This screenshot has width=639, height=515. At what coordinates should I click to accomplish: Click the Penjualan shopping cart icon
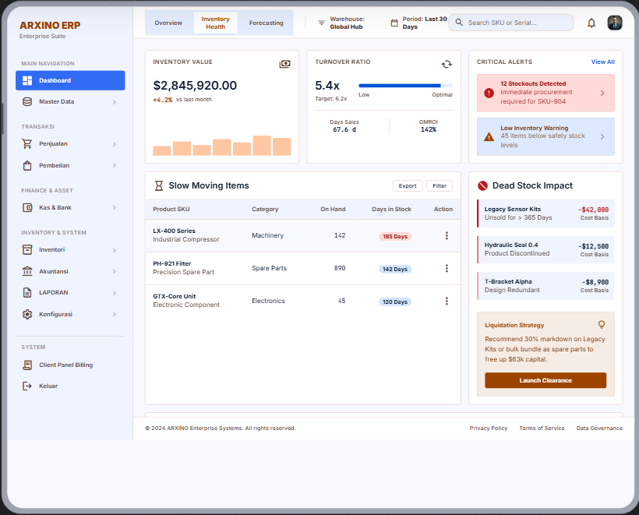point(27,144)
